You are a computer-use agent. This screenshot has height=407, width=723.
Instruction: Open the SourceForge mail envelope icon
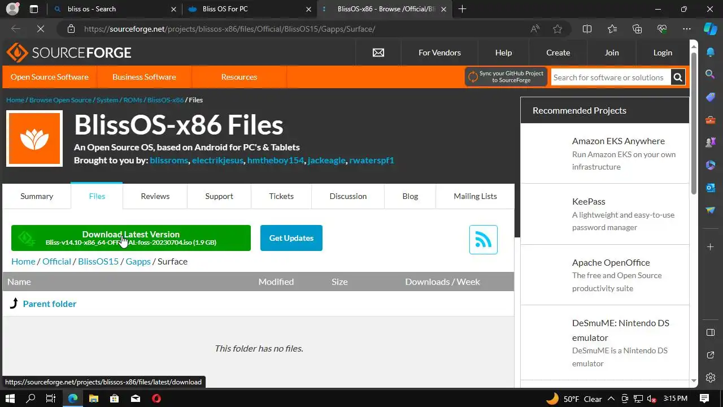point(378,53)
